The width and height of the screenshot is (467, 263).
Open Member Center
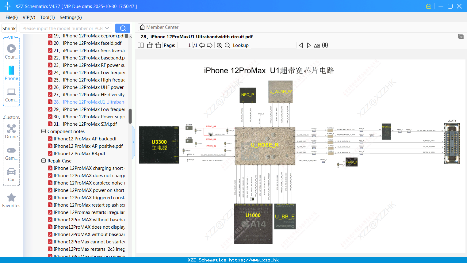(159, 27)
